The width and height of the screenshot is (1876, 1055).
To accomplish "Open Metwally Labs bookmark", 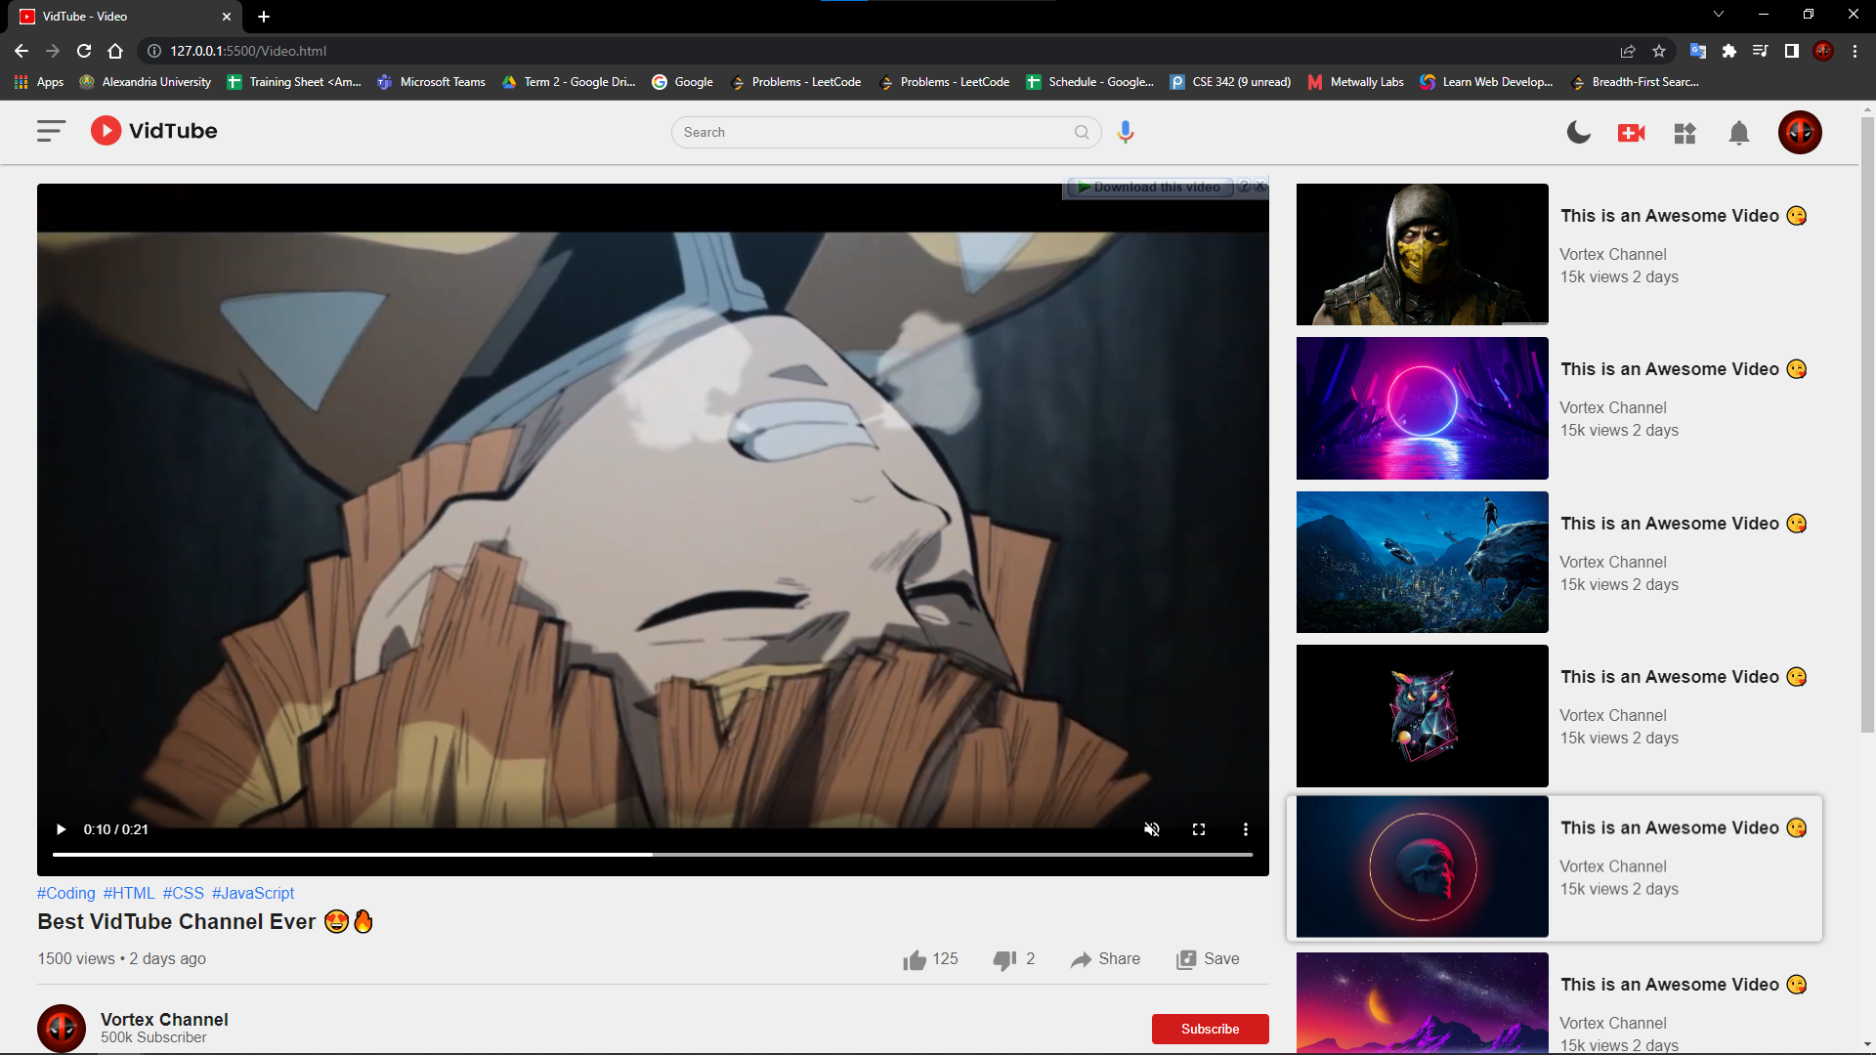I will (1356, 82).
